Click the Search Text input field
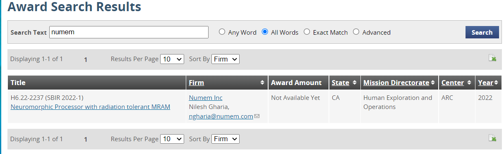 pyautogui.click(x=129, y=32)
